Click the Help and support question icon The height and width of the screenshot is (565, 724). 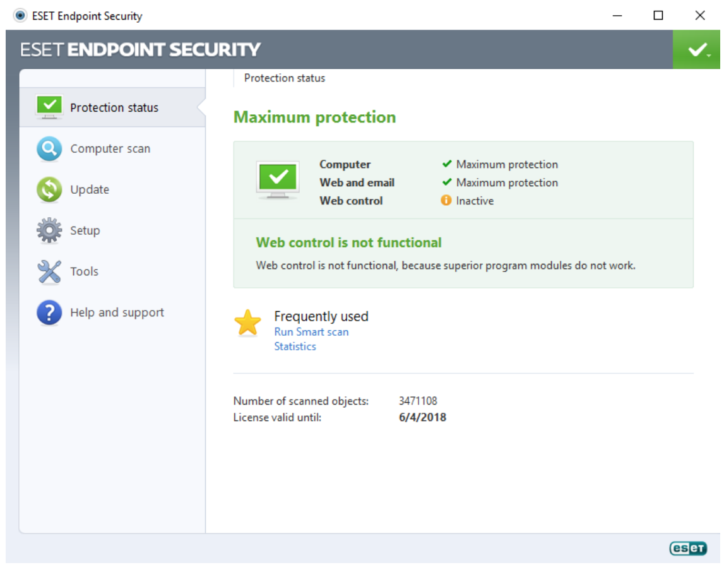click(x=49, y=312)
